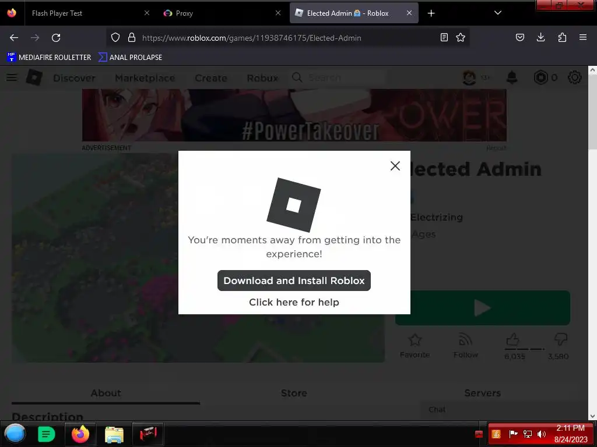The image size is (597, 447).
Task: Click the PowerTakeover advertisement banner
Action: tap(294, 115)
